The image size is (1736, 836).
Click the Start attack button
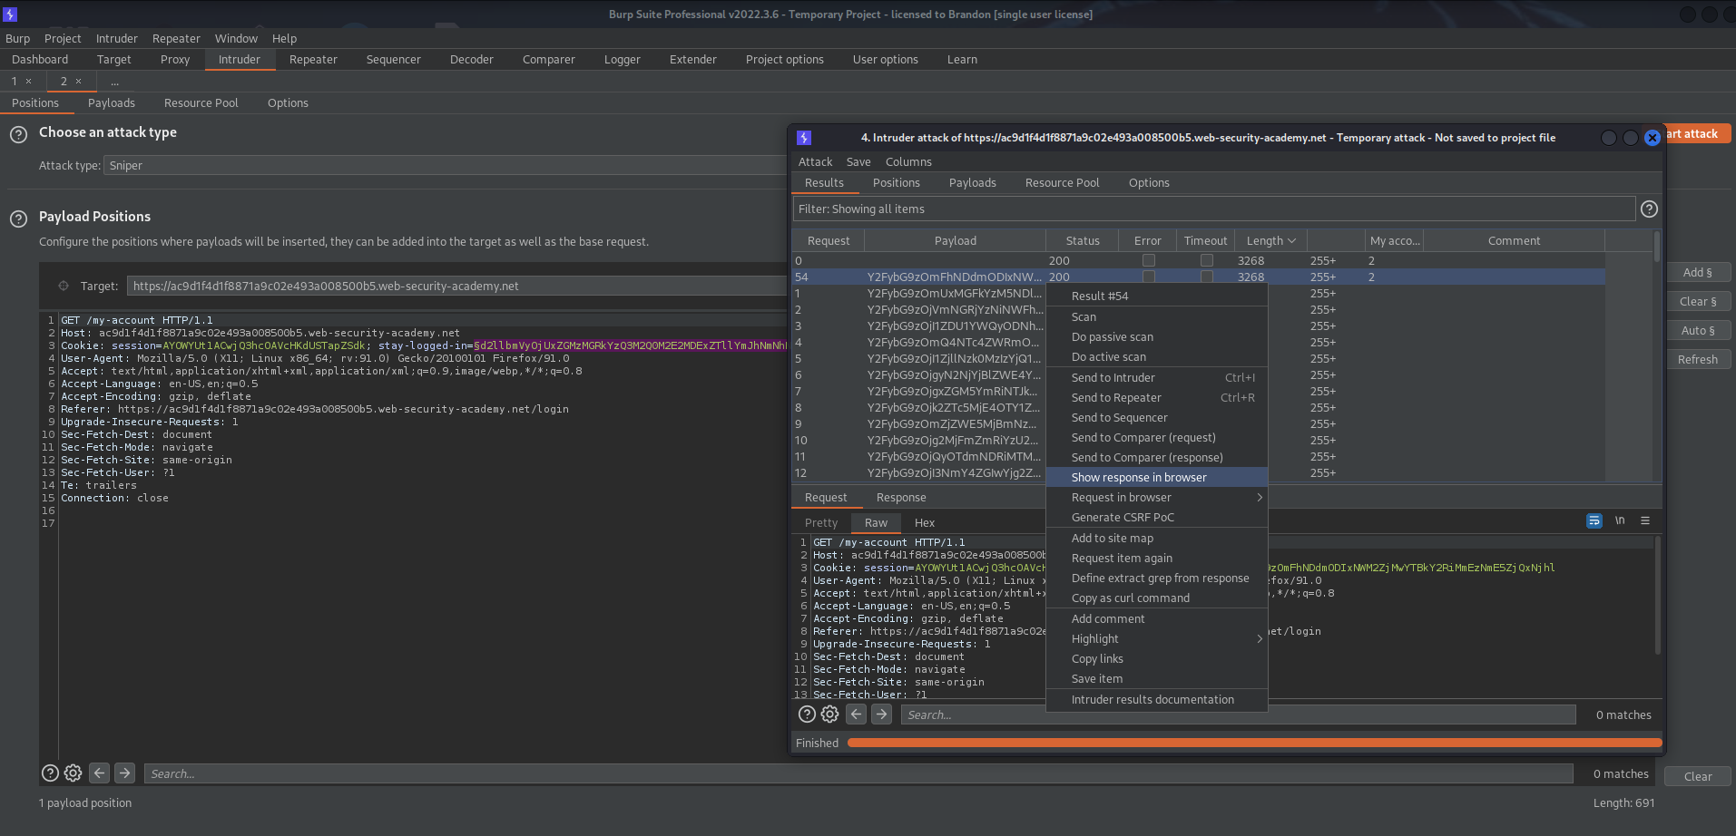pyautogui.click(x=1698, y=133)
